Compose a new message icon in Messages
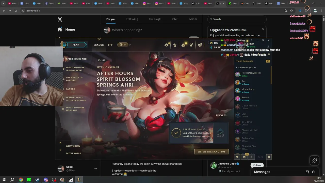The height and width of the screenshot is (183, 325). 307,172
